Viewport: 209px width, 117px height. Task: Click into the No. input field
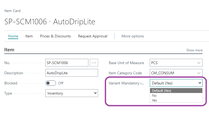pyautogui.click(x=67, y=63)
